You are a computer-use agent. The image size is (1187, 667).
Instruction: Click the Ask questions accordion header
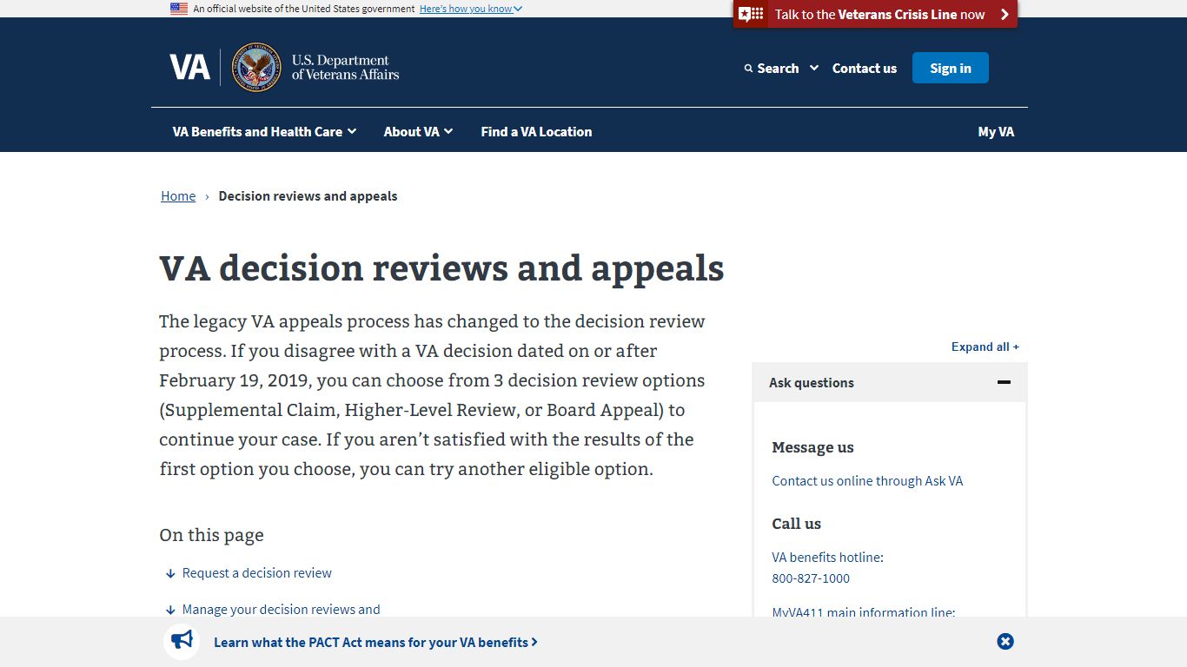[890, 382]
